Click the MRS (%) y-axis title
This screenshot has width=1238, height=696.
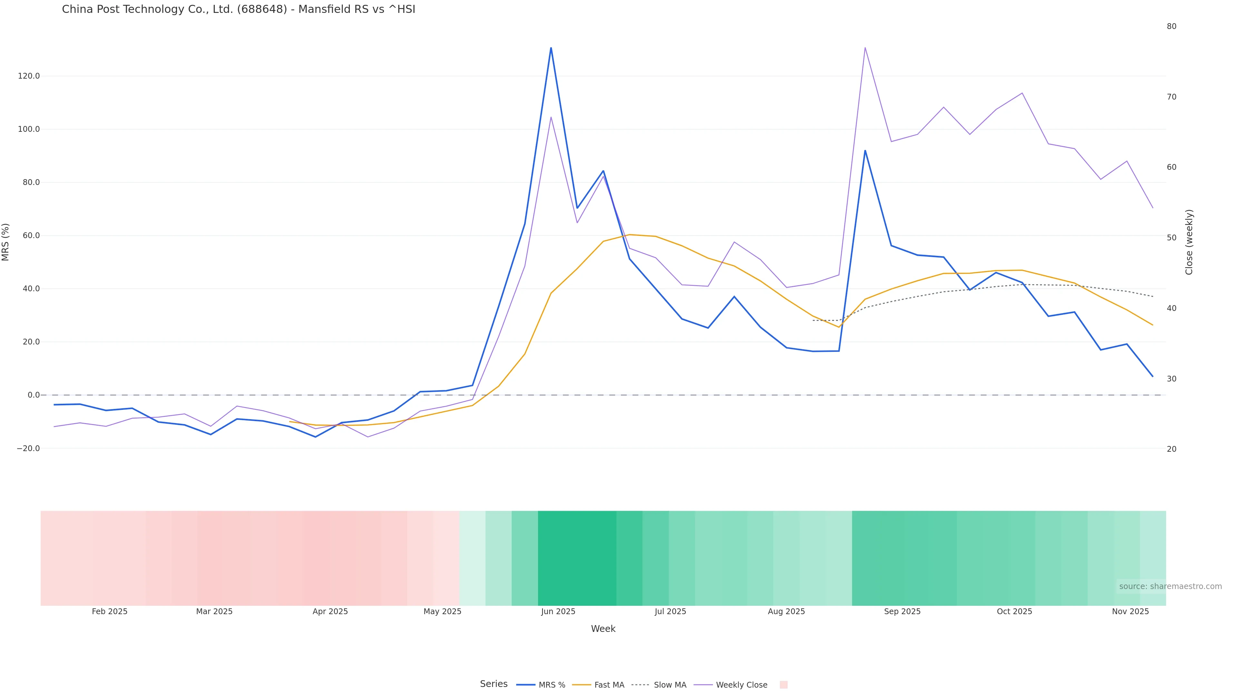[6, 242]
